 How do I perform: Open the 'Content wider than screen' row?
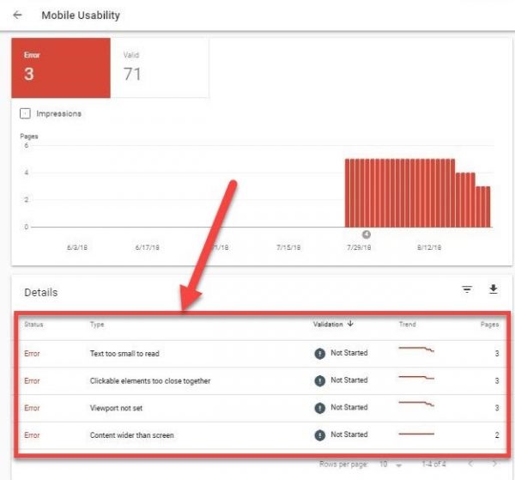262,435
